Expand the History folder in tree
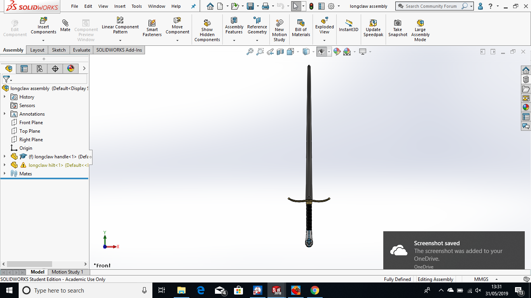 (5, 97)
